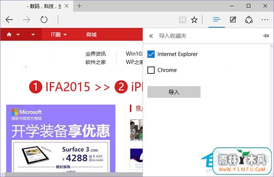This screenshot has height=177, width=274.
Task: Uncheck the Internet Explorer checkbox
Action: pos(151,54)
